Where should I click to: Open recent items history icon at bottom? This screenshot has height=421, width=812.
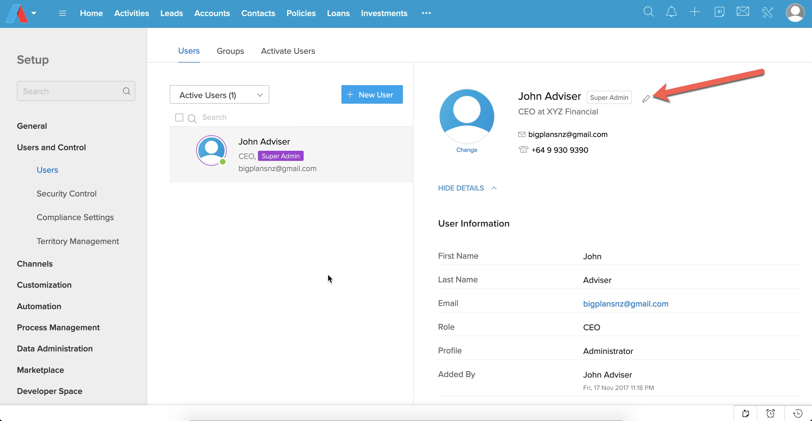[798, 413]
